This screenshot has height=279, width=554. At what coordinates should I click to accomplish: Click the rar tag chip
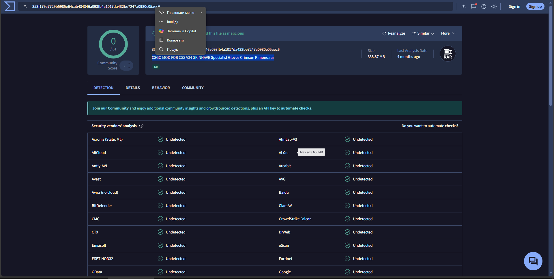[156, 67]
